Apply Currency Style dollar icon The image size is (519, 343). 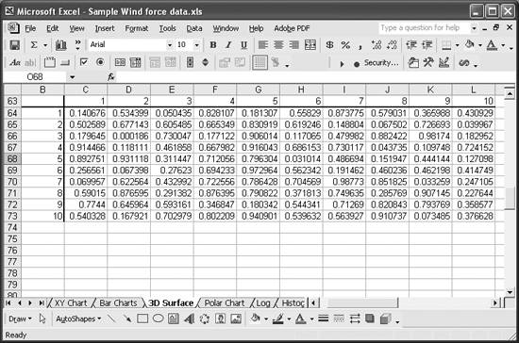click(x=329, y=44)
